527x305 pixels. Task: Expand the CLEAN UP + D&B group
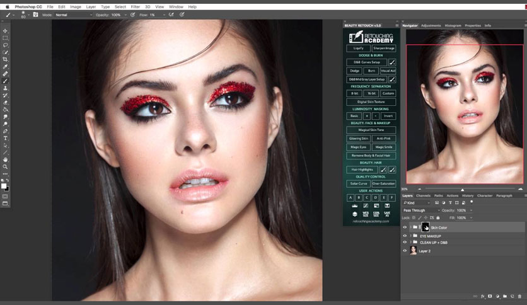click(x=410, y=242)
